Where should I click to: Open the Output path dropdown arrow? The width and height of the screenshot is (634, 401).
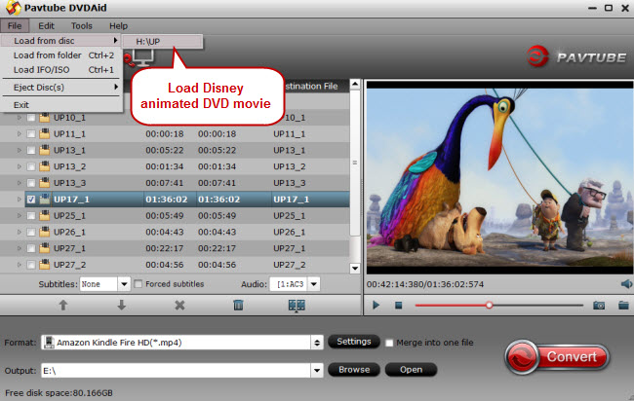point(317,370)
